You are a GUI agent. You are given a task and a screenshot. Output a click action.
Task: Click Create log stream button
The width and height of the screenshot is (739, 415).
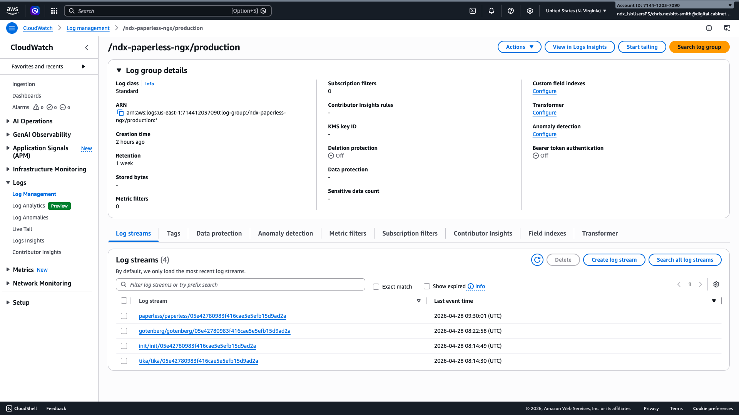click(614, 260)
